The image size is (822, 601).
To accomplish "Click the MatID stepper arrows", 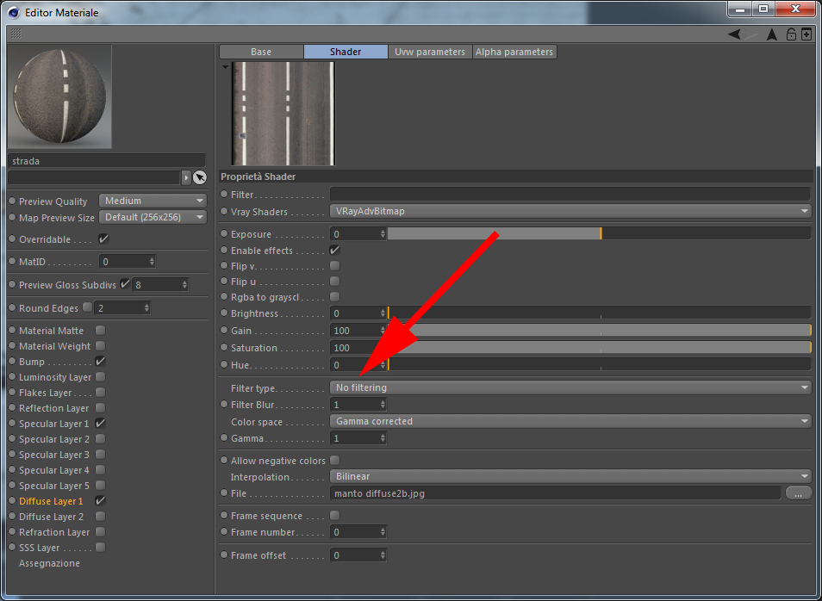I will (152, 262).
